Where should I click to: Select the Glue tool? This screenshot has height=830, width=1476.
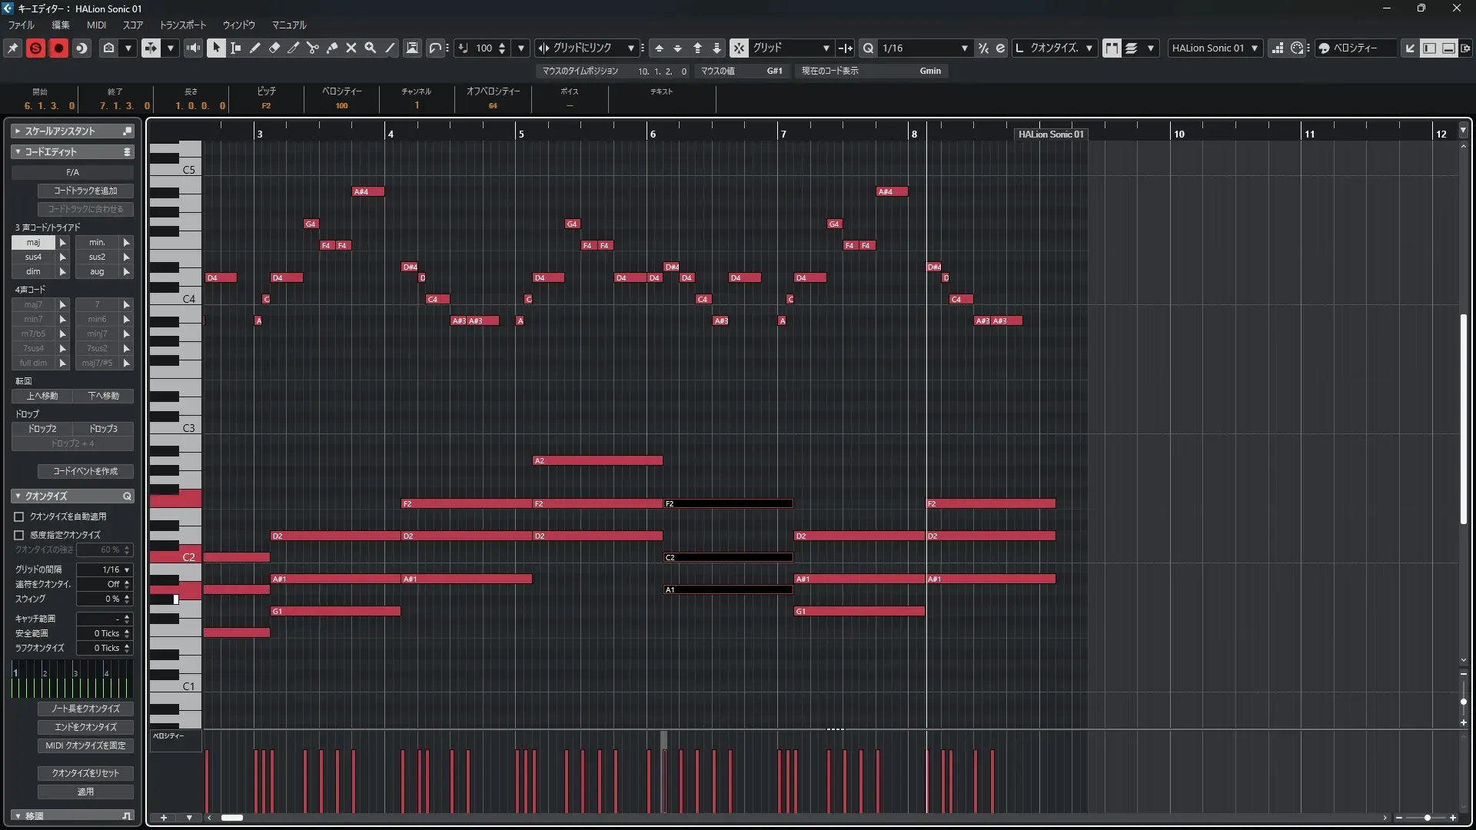pos(332,48)
